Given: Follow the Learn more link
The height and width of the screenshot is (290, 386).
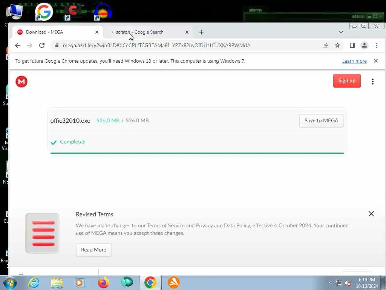Looking at the screenshot, I should click(x=354, y=61).
